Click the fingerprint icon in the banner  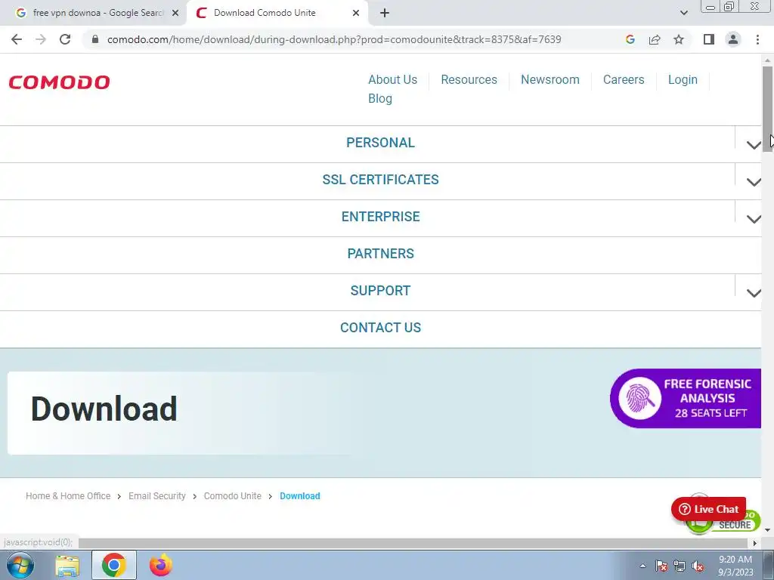[640, 398]
